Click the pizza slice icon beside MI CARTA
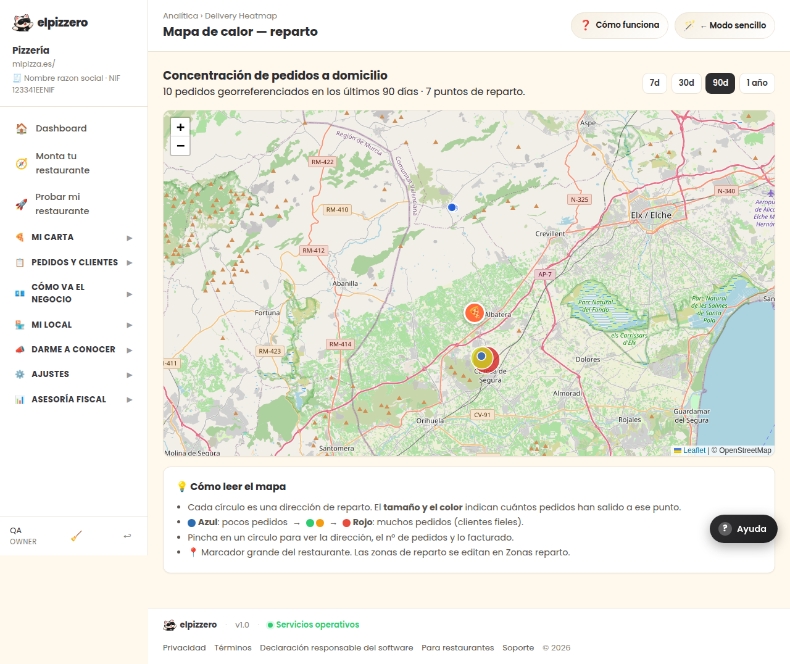Screen dimensions: 790x664 (x=20, y=238)
